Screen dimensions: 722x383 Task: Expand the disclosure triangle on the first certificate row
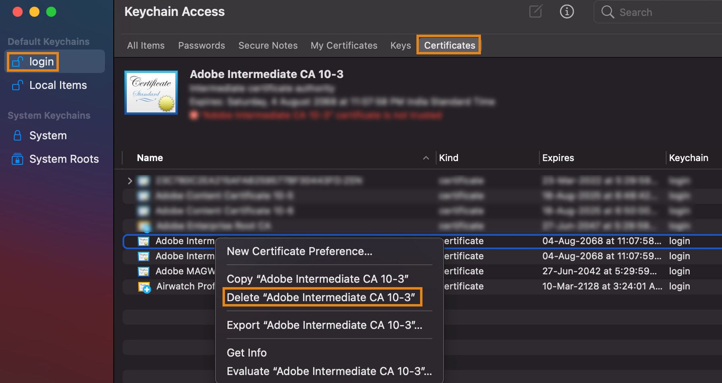[x=129, y=181]
